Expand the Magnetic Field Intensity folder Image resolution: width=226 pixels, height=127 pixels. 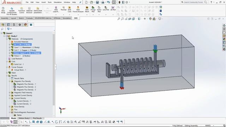pos(10,92)
